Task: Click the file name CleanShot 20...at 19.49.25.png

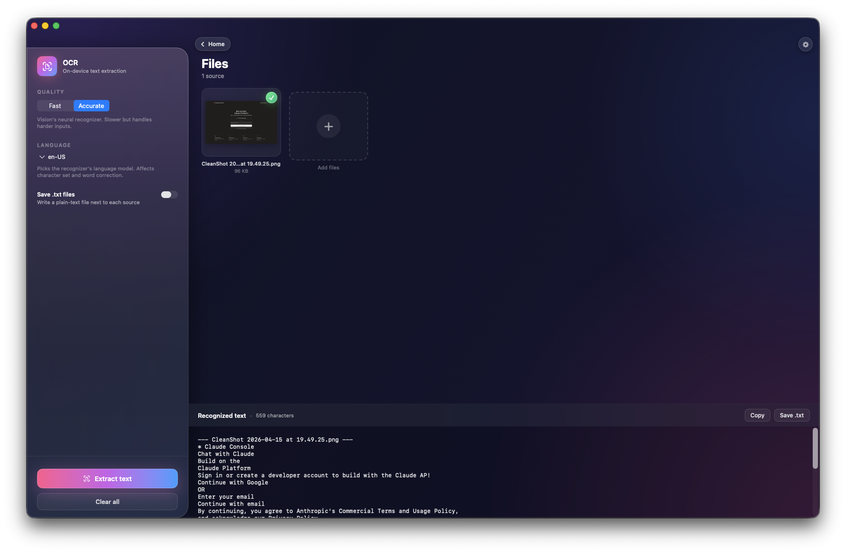Action: tap(241, 164)
